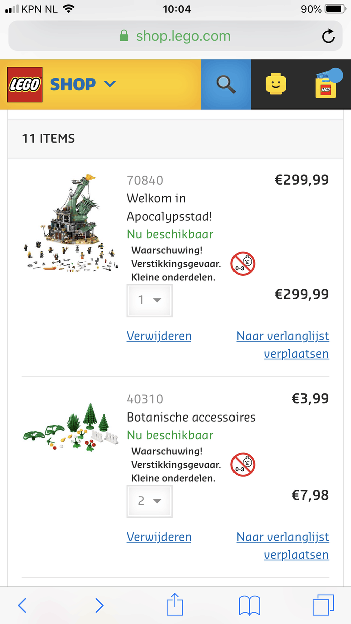Screen dimensions: 351x624
Task: Open Safari bookmarks icon
Action: coord(249,605)
